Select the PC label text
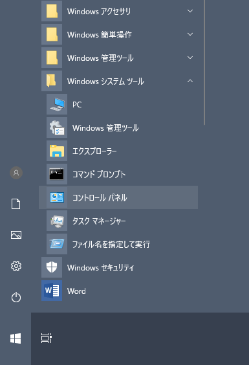 77,105
